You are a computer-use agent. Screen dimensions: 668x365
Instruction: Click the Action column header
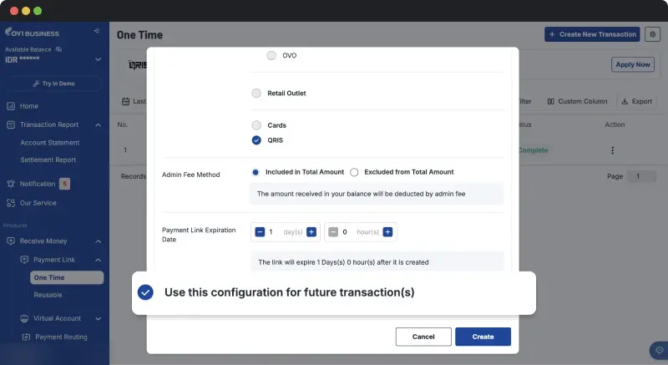615,124
